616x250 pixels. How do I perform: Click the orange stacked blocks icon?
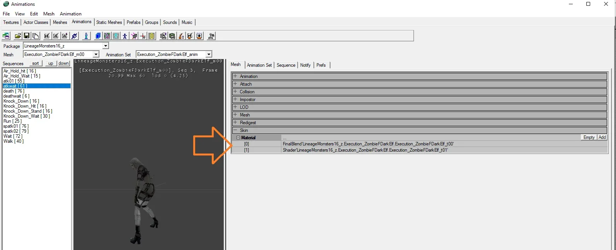click(x=181, y=36)
